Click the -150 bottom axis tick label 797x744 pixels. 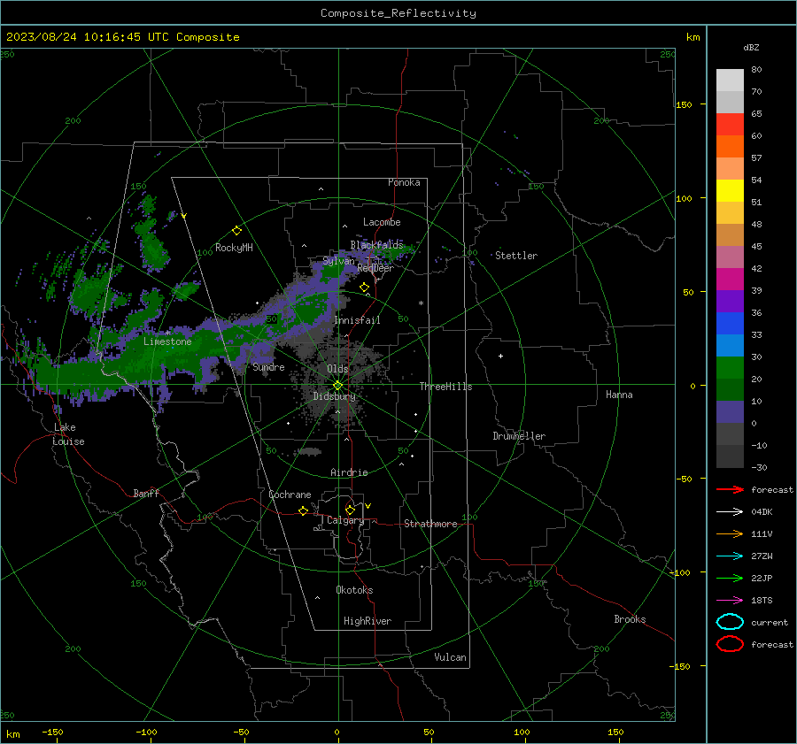[52, 732]
